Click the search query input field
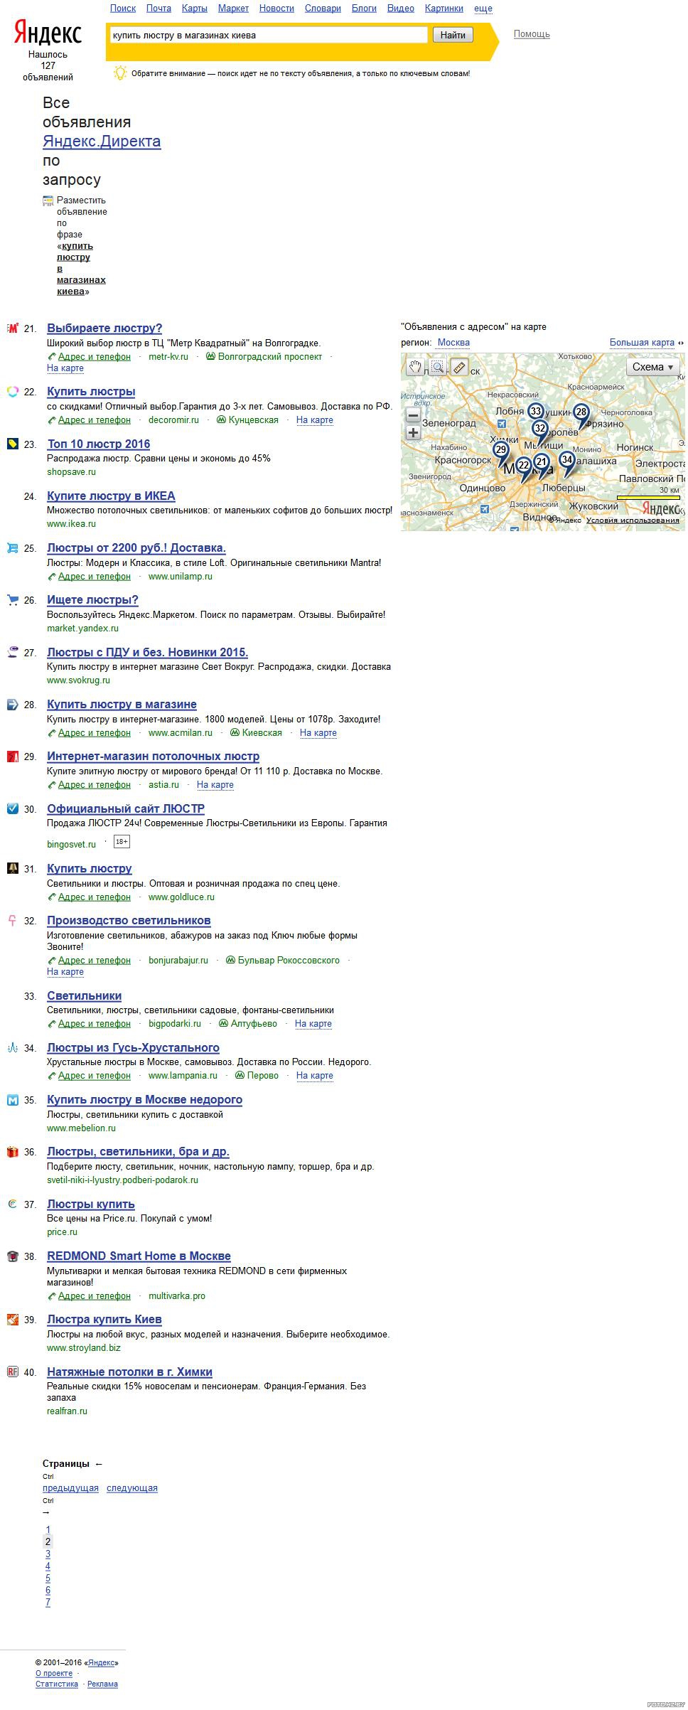 (x=269, y=35)
